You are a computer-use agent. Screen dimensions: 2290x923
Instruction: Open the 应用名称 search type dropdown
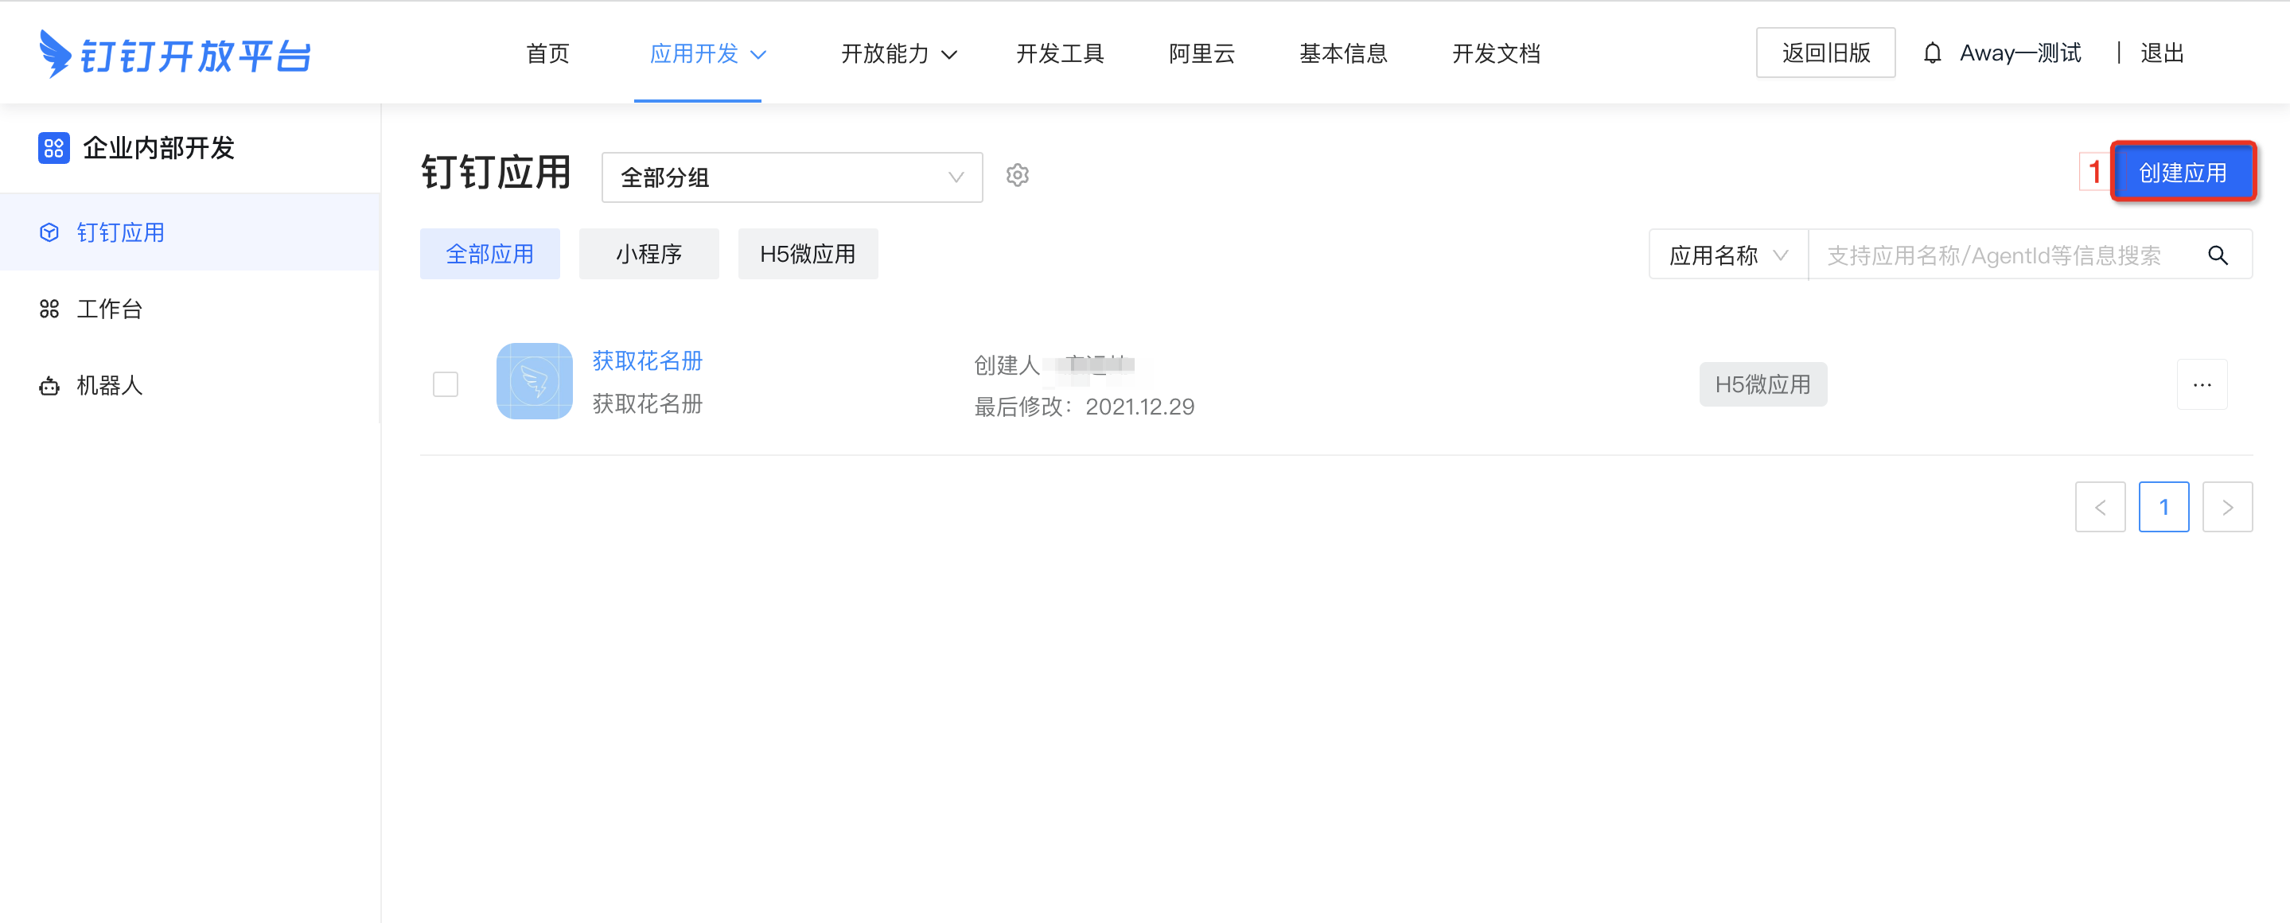pyautogui.click(x=1728, y=255)
